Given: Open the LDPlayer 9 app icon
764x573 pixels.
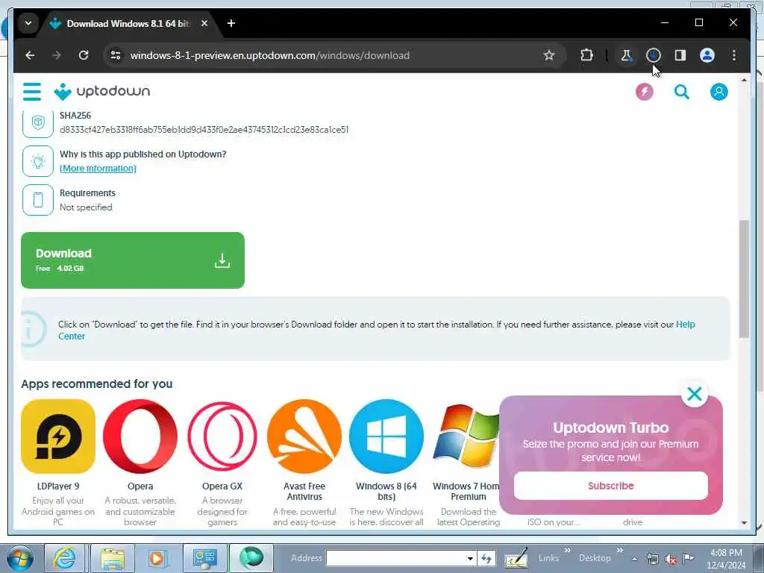Looking at the screenshot, I should pyautogui.click(x=58, y=436).
